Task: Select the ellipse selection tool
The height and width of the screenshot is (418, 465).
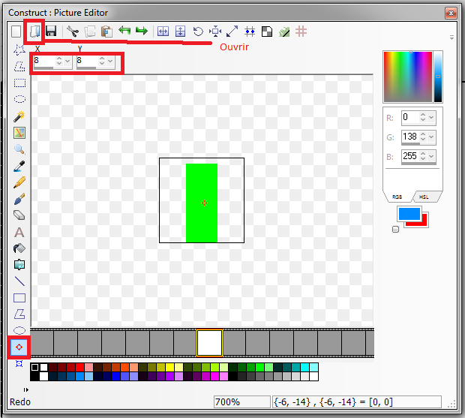Action: 19,99
